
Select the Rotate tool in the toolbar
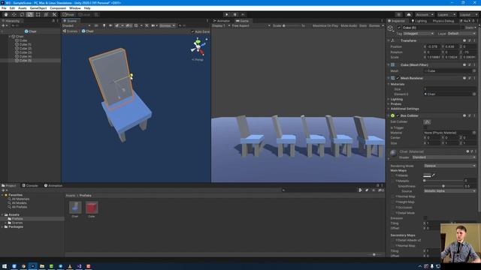coord(22,14)
